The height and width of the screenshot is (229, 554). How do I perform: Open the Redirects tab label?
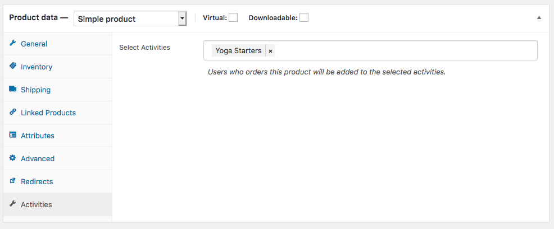coord(37,181)
